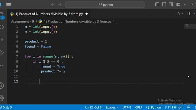Select the Product of Numbers file tab
The width and height of the screenshot is (196, 110).
[x=49, y=14]
